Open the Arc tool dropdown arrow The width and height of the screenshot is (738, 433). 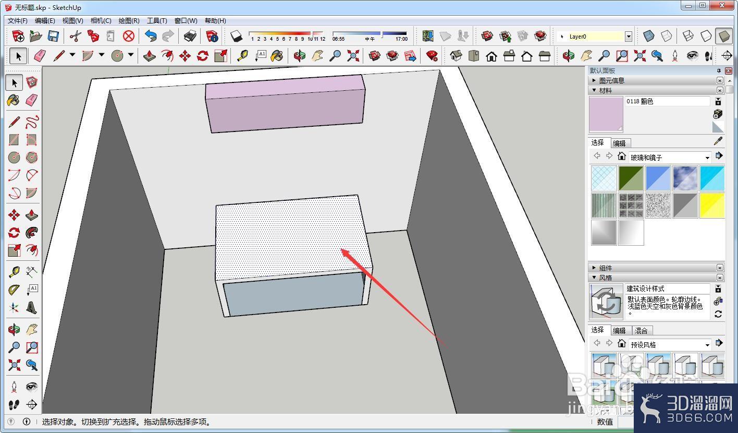[x=101, y=55]
